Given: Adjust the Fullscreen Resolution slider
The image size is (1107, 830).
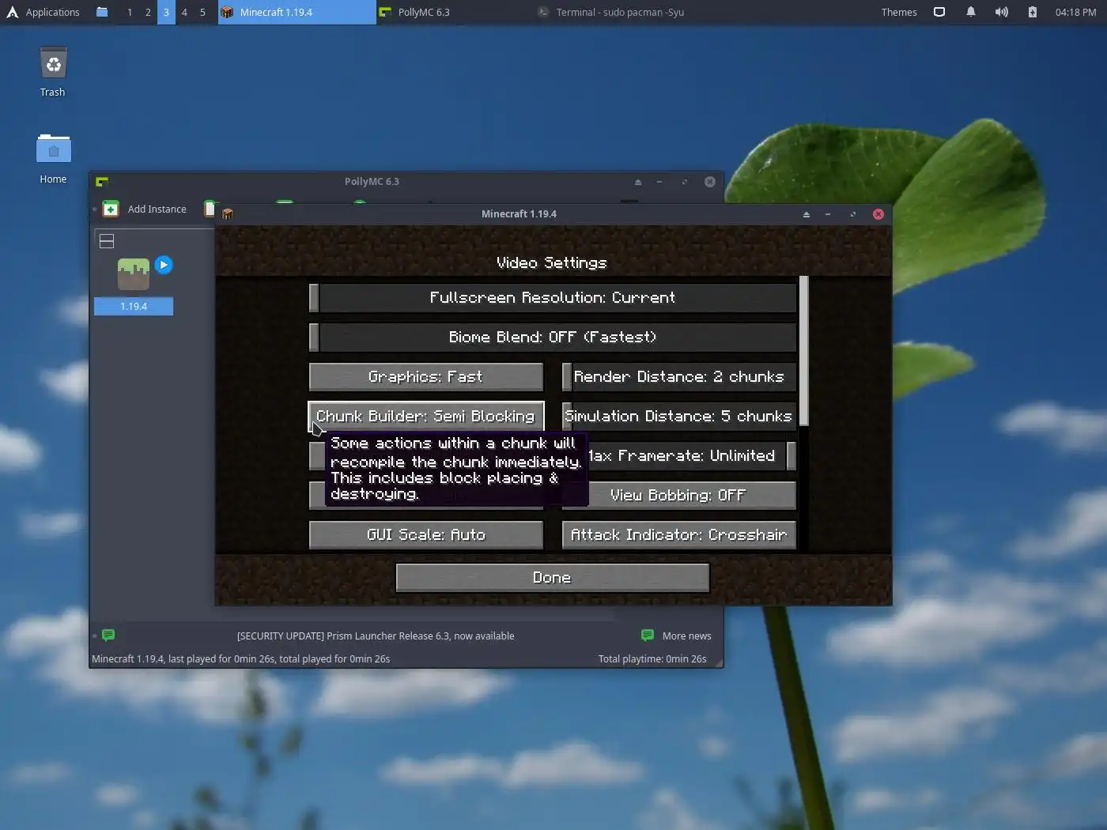Looking at the screenshot, I should pos(552,297).
